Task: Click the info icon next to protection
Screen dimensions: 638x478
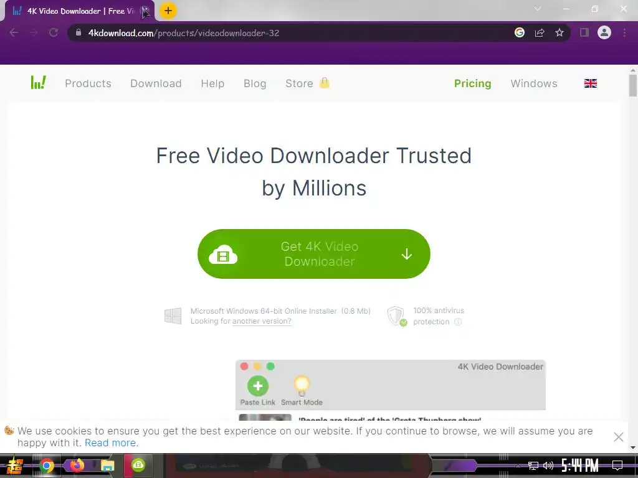Action: 458,322
